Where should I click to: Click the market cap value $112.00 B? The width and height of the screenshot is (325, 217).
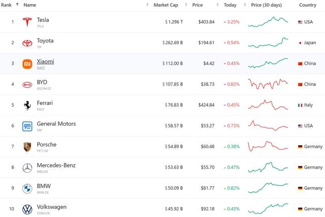(173, 63)
